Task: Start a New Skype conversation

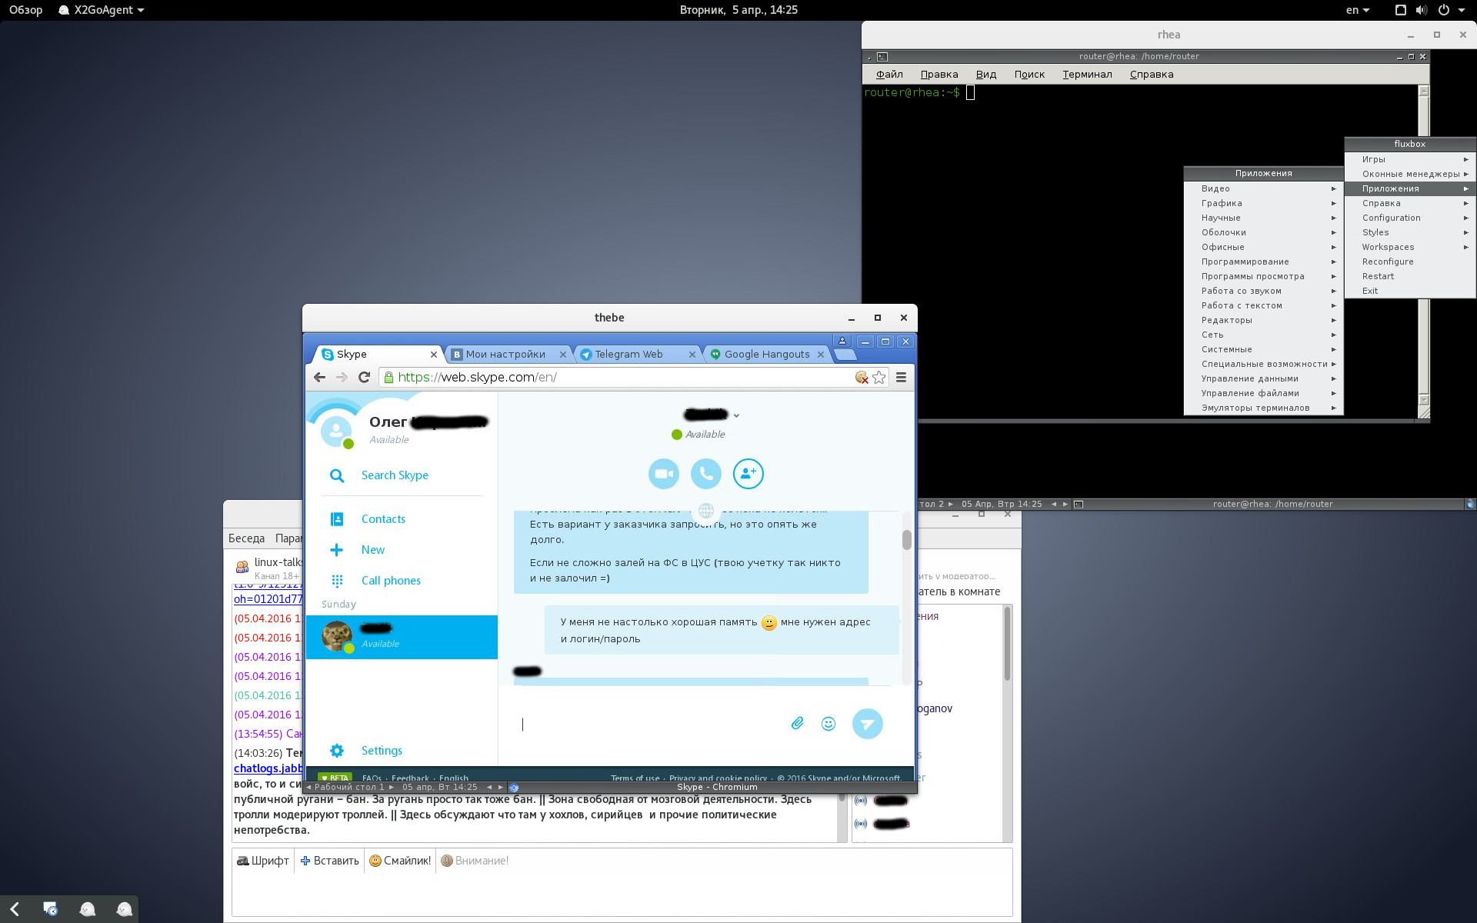Action: [x=372, y=550]
